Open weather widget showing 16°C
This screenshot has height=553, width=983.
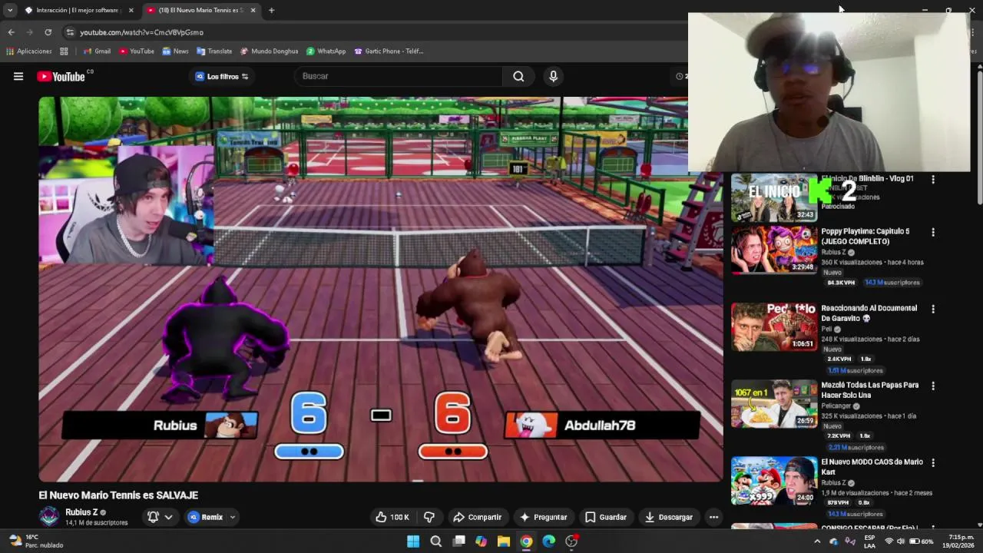tap(35, 541)
